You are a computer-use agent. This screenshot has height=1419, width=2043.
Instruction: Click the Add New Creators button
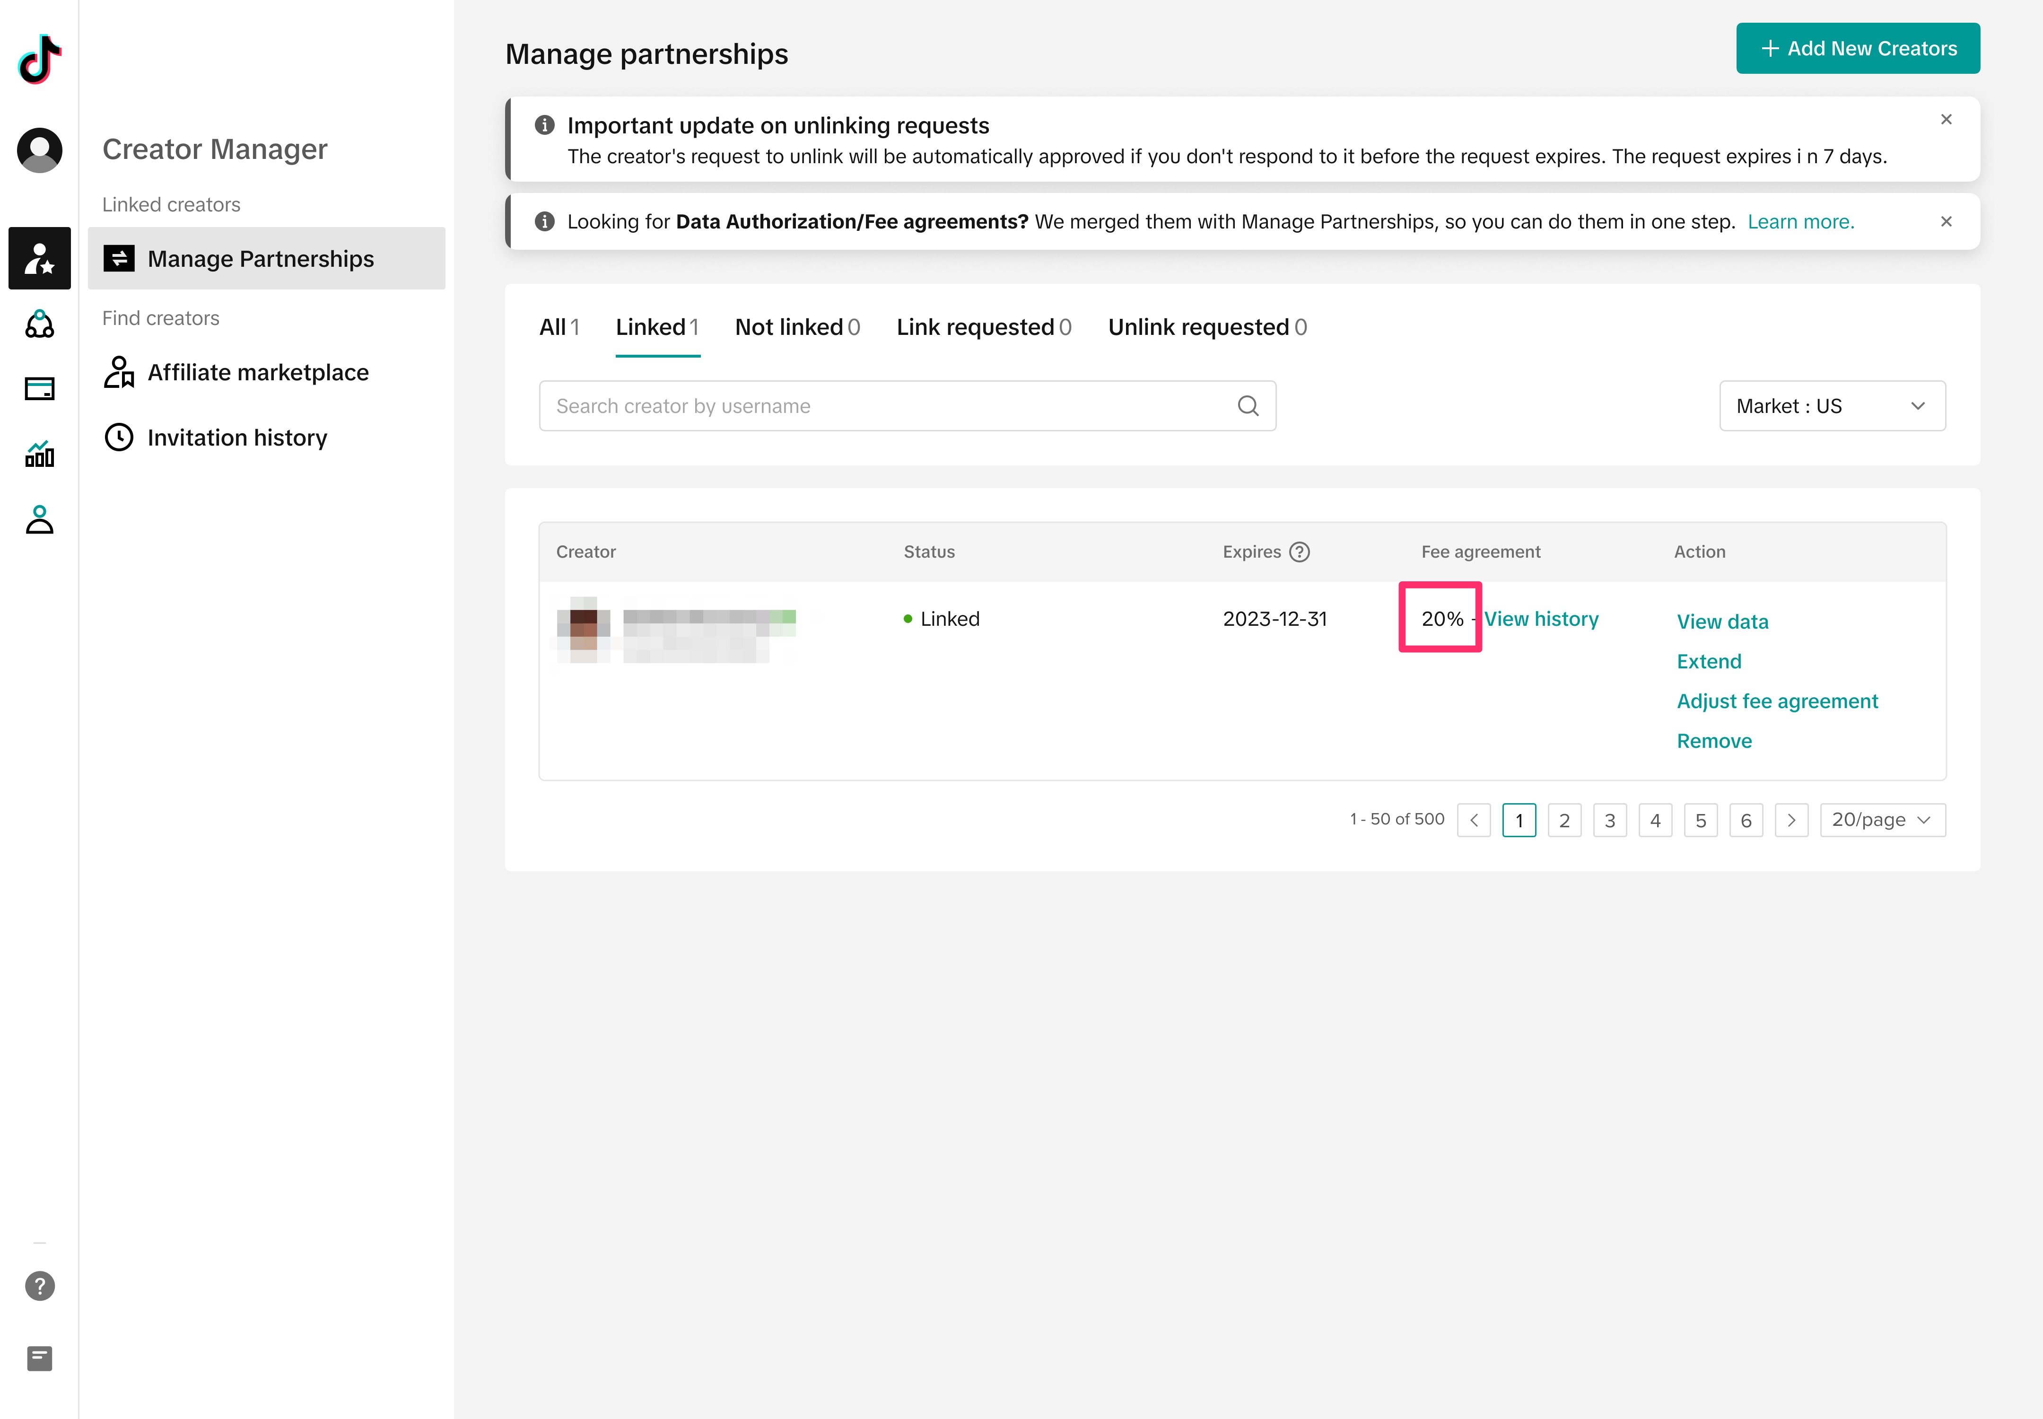(1857, 49)
